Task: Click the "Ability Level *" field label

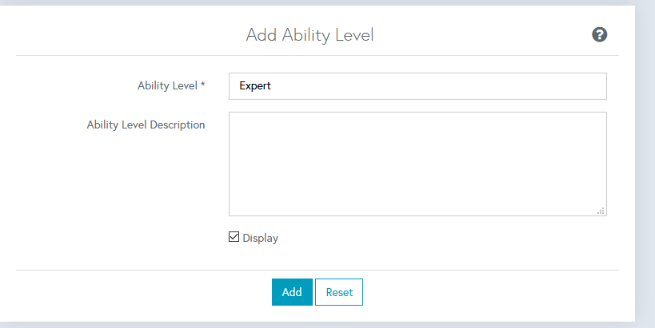Action: pos(168,85)
